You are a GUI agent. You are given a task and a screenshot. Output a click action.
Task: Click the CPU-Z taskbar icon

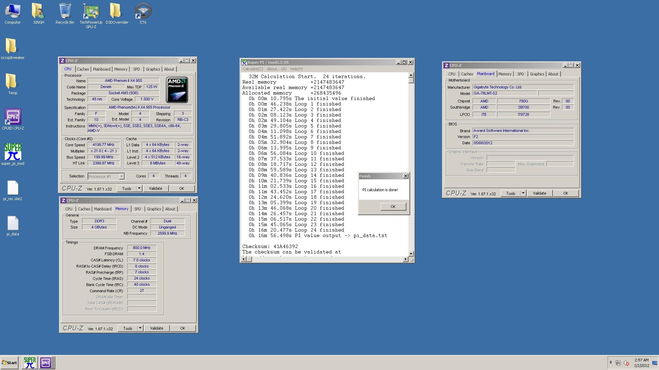point(46,362)
